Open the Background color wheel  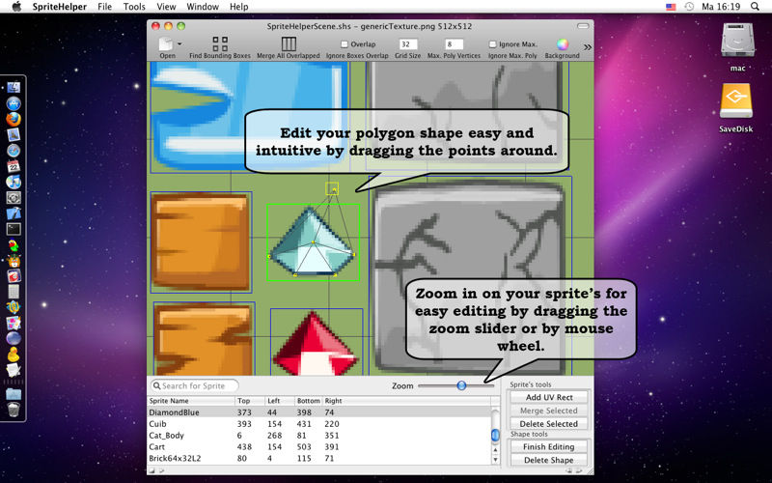pos(563,44)
